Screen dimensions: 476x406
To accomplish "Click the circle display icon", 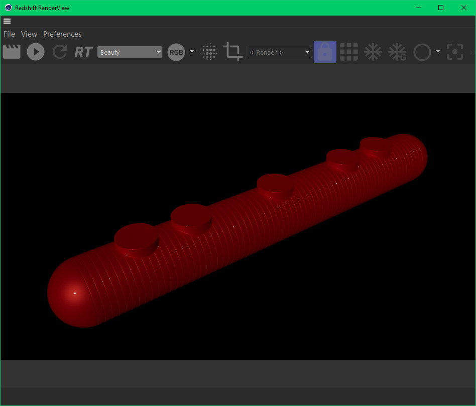I will (422, 52).
